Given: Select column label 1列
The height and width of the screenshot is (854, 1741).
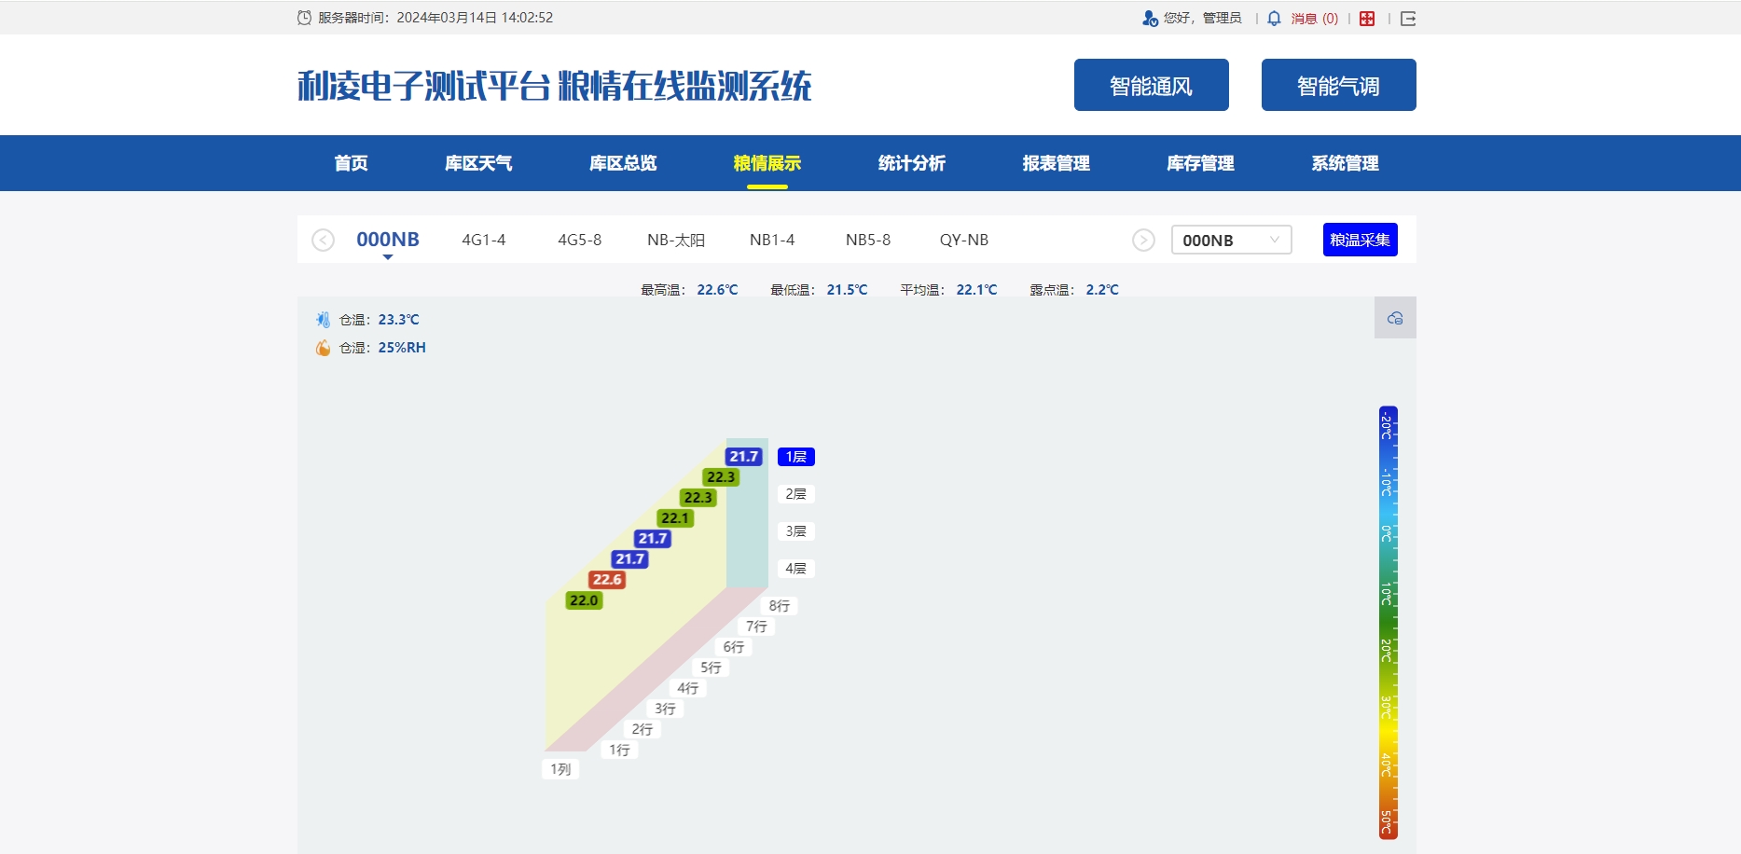Looking at the screenshot, I should coord(560,769).
